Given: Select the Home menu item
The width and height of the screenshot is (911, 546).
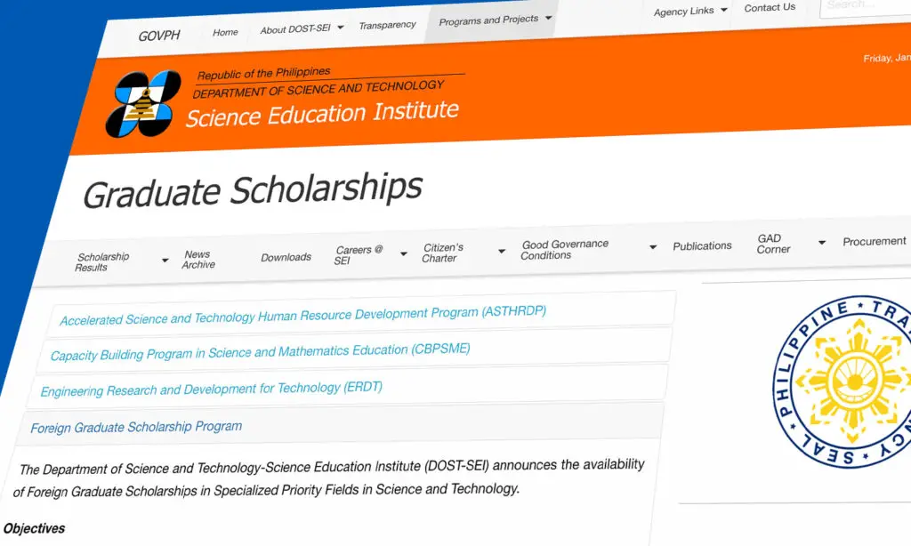Looking at the screenshot, I should point(225,31).
